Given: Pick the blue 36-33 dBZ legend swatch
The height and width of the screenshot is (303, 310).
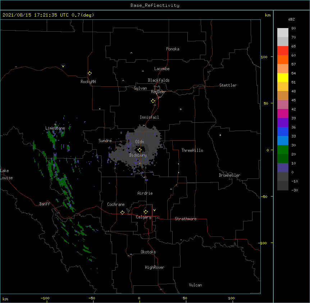Looking at the screenshot, I should (283, 131).
